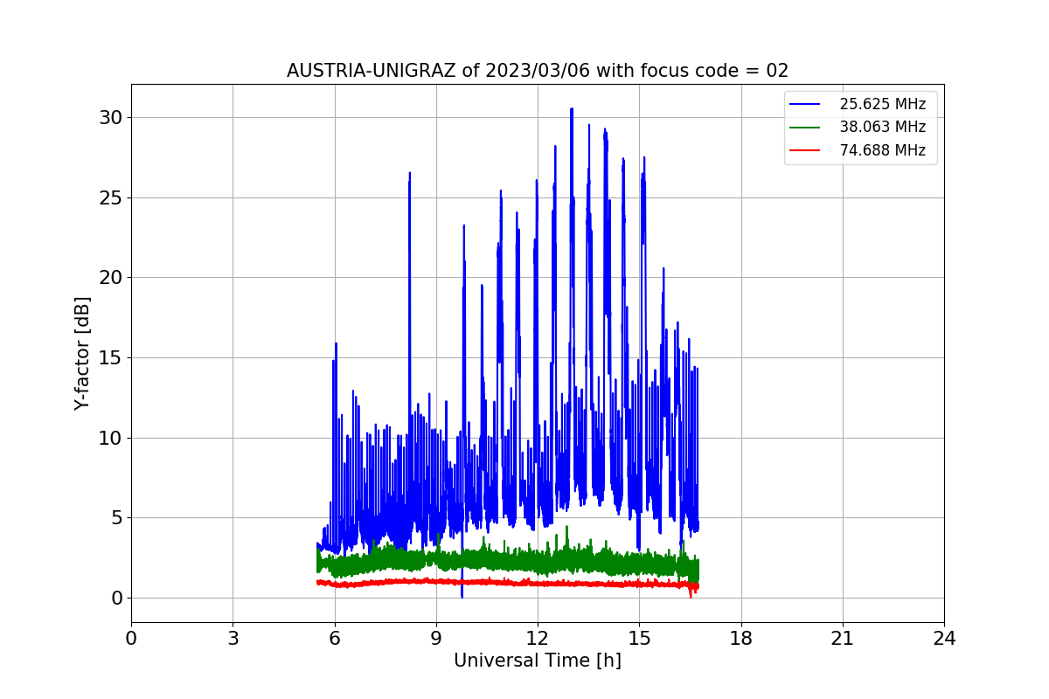Click the x-axis tick label 21
Screen dimensions: 1049x699
point(843,638)
